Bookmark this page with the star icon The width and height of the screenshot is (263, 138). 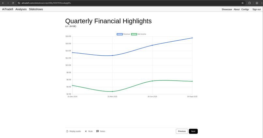click(242, 3)
